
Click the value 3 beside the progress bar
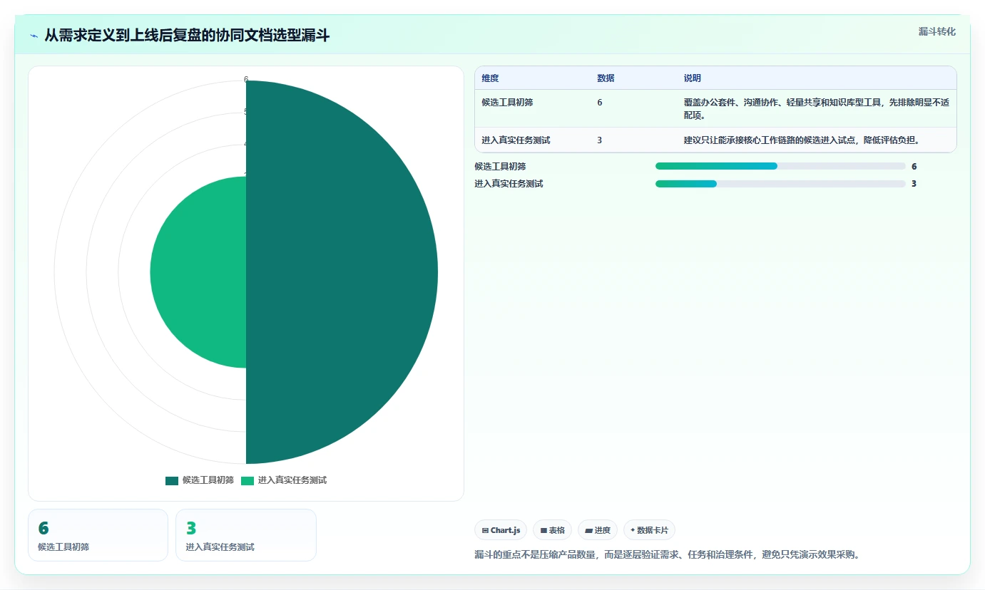click(914, 184)
